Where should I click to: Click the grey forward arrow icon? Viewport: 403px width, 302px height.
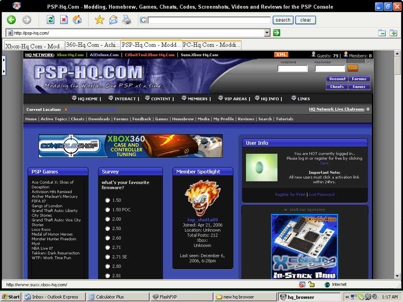[x=26, y=20]
